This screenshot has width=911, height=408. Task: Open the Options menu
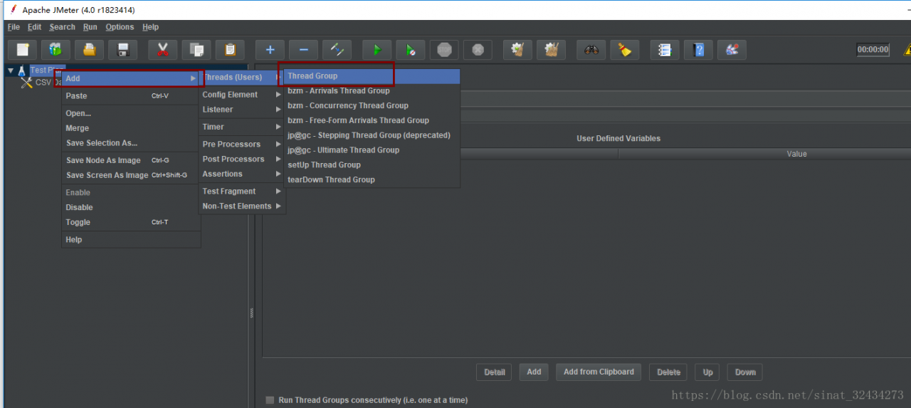point(120,27)
